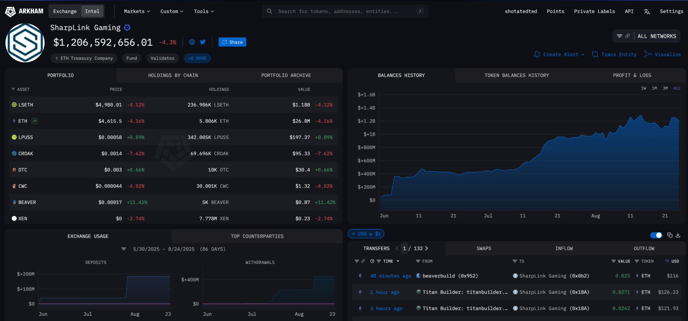
Task: Open SharpLink's Twitter profile icon
Action: (x=203, y=42)
